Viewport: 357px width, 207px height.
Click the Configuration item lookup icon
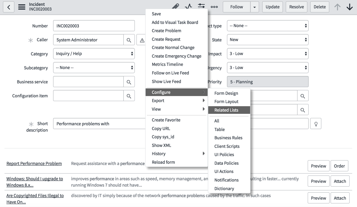click(129, 96)
